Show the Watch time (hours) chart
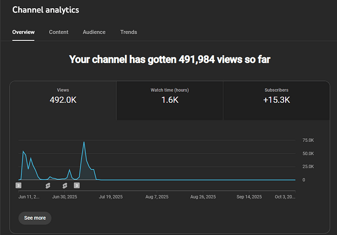The image size is (337, 235). pyautogui.click(x=169, y=96)
